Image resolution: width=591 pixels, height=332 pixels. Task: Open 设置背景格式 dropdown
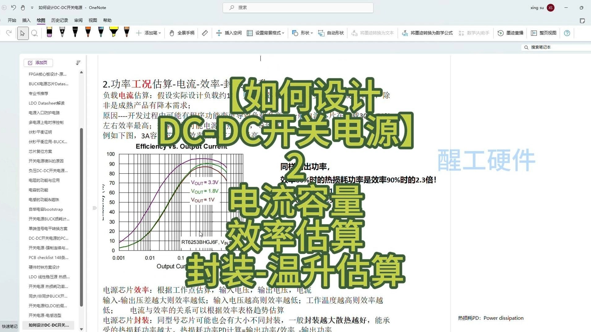click(266, 33)
